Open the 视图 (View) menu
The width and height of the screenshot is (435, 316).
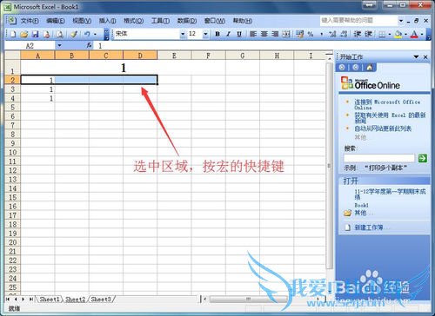[x=82, y=21]
